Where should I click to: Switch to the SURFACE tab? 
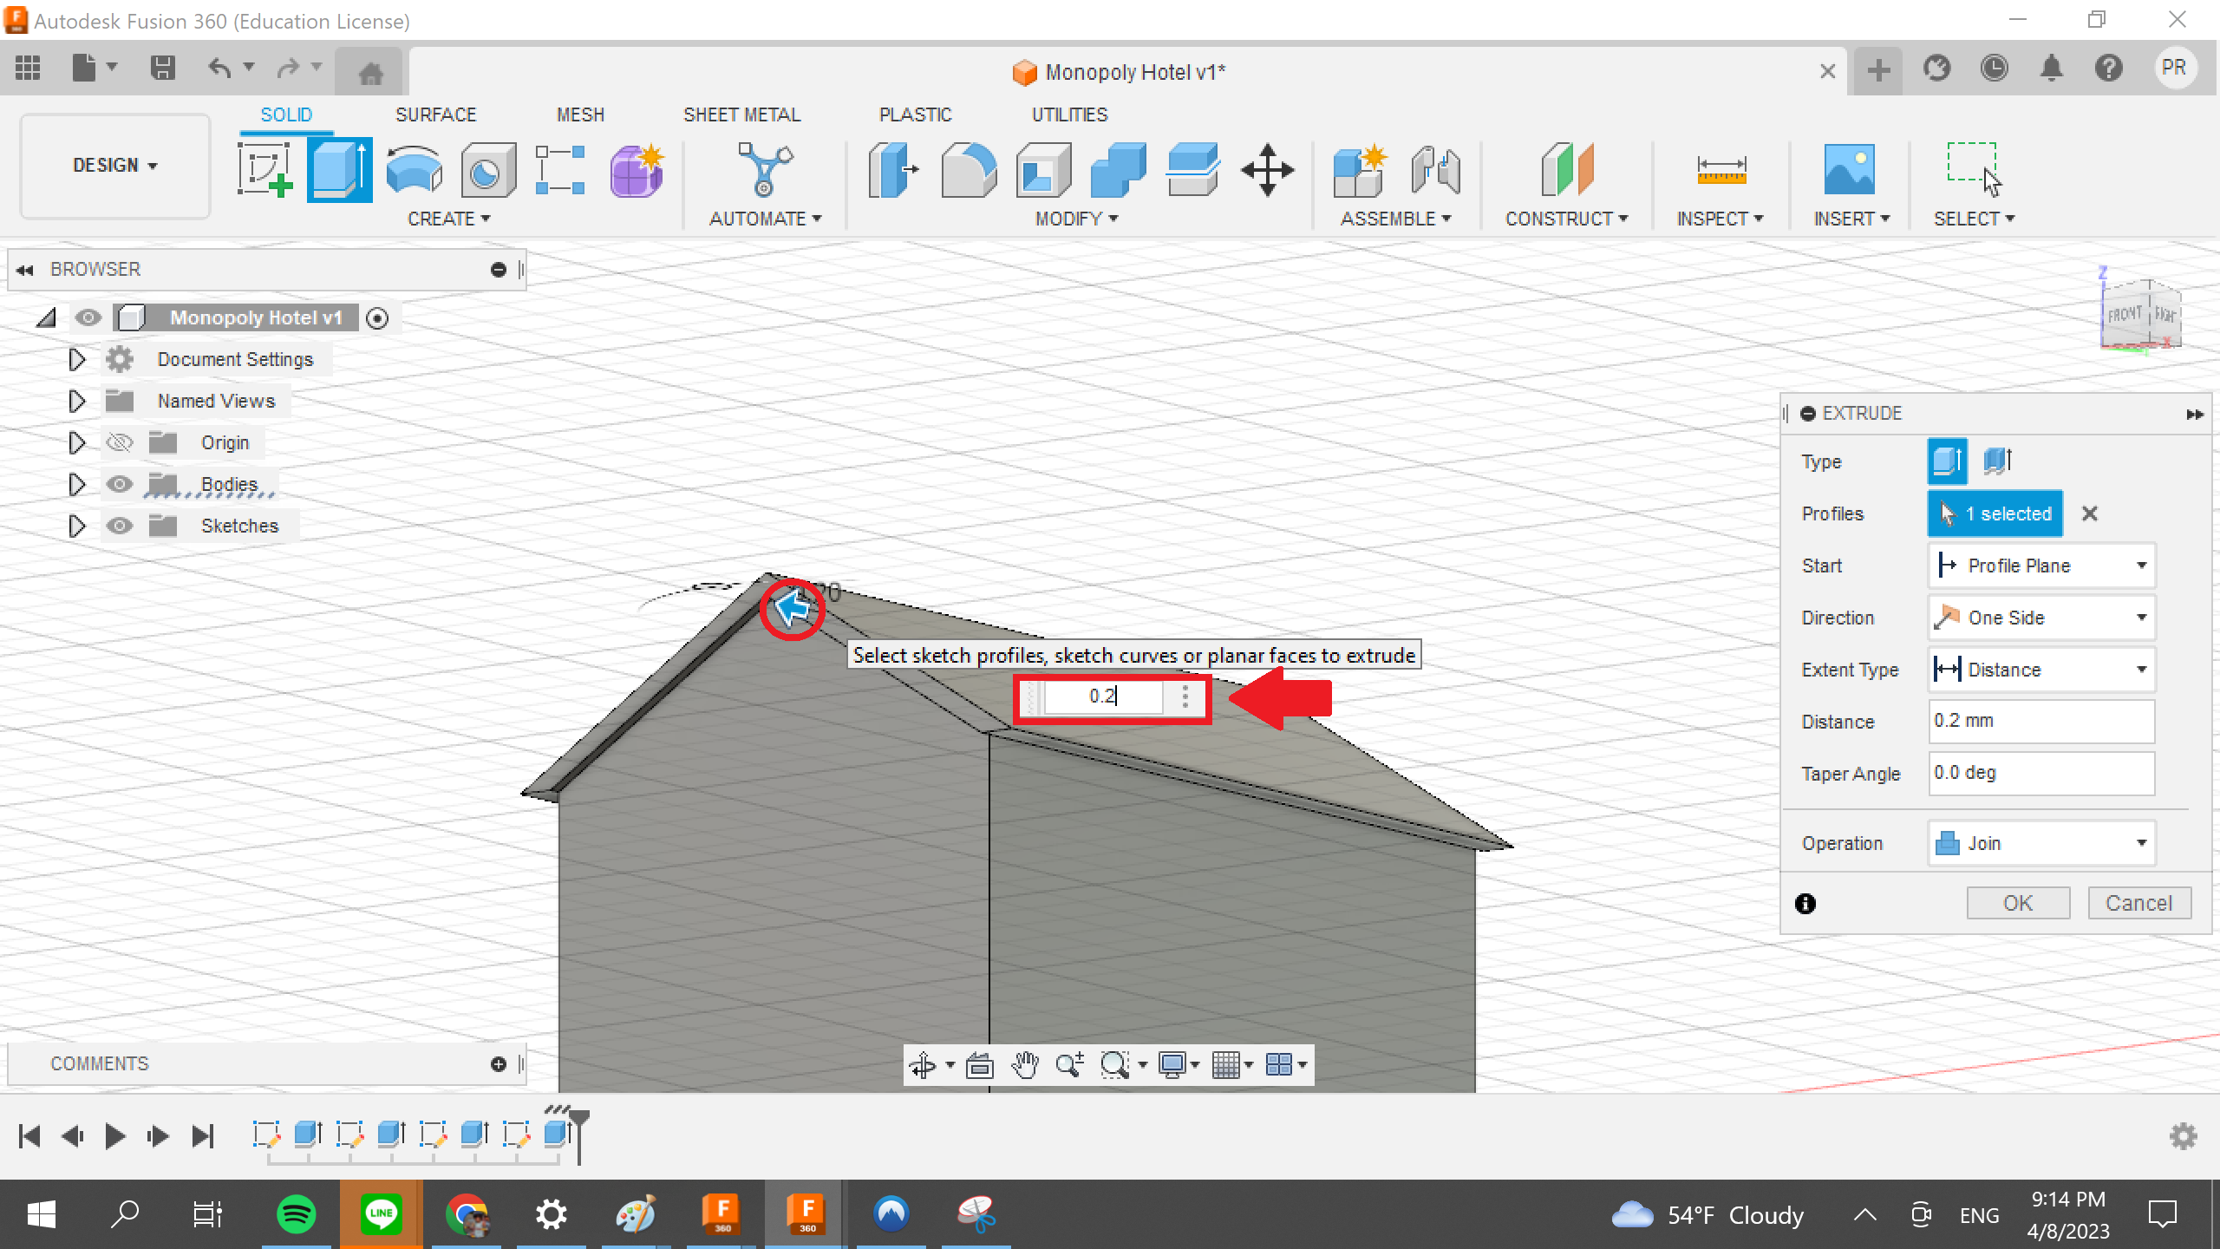point(438,114)
